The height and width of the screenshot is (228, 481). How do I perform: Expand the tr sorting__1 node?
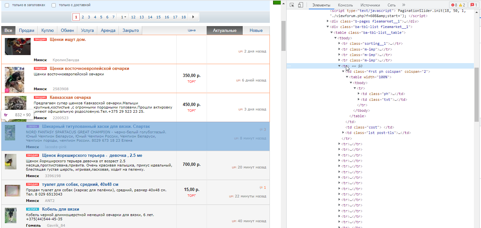[x=339, y=43]
